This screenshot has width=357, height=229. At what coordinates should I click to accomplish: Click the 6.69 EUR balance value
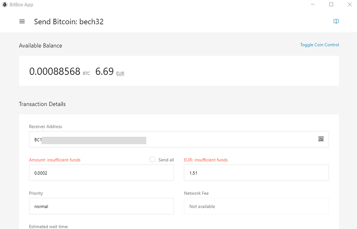104,71
